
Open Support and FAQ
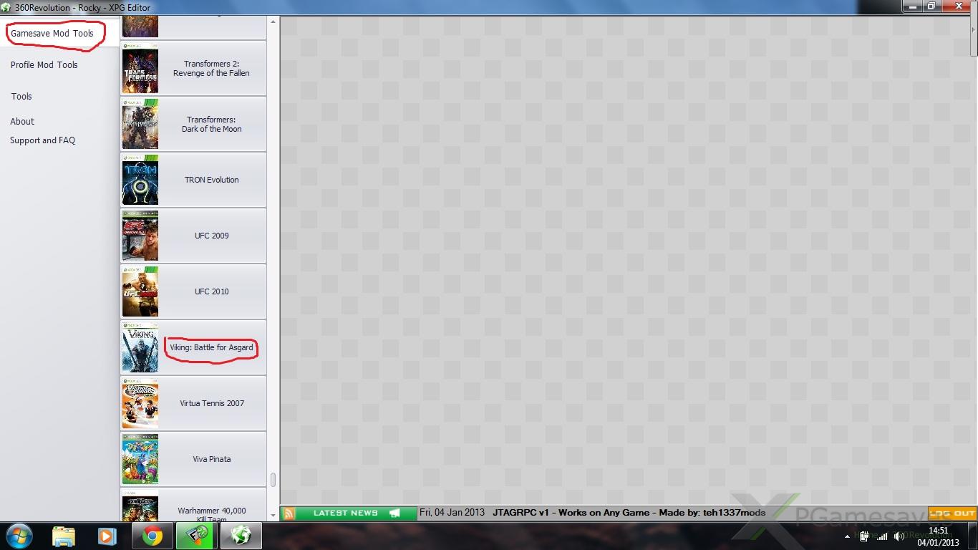pos(42,140)
